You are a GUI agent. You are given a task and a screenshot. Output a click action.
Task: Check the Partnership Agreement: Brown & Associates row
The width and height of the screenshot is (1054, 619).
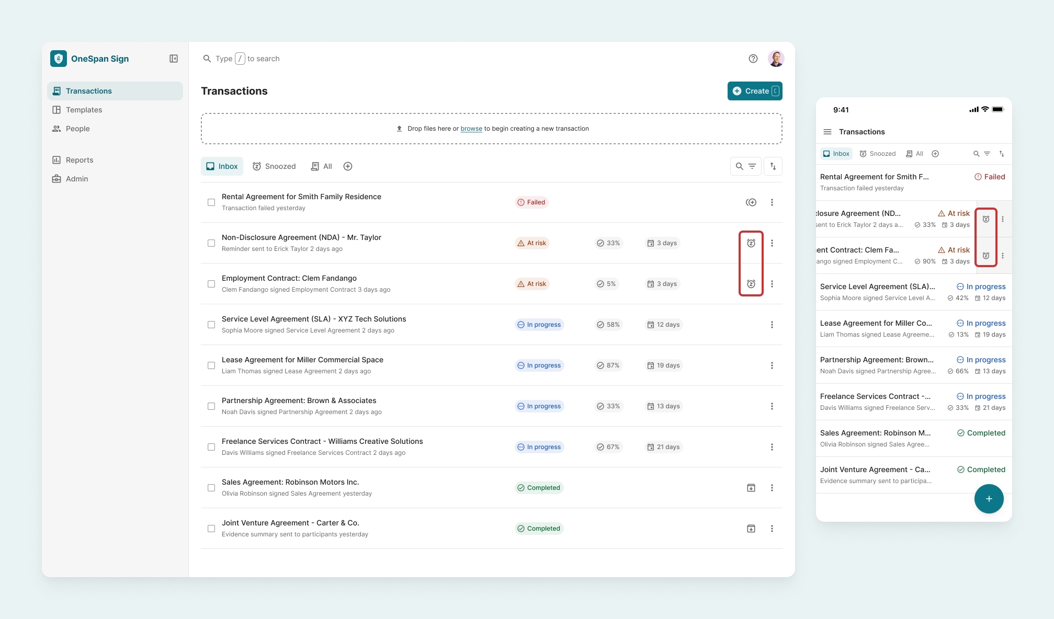point(211,406)
